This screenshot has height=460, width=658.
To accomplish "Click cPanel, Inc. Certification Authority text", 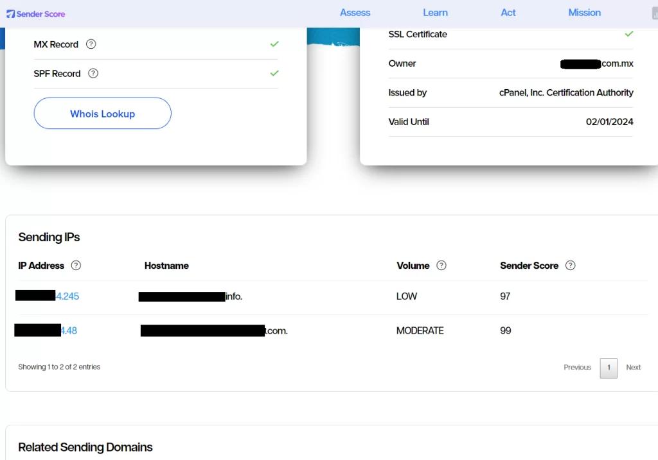I will pyautogui.click(x=566, y=92).
